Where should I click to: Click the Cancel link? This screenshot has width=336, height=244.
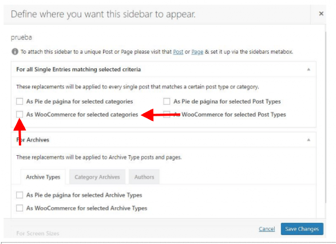(267, 229)
